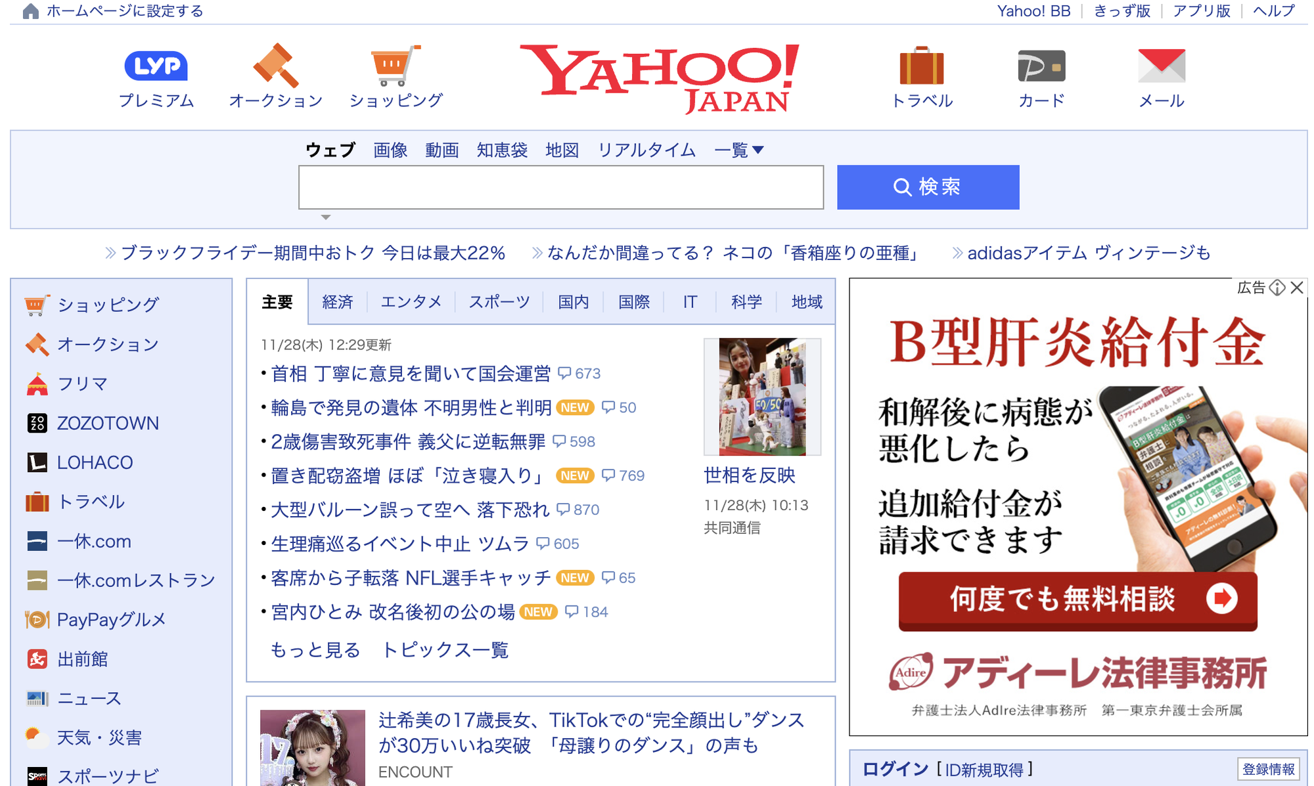The width and height of the screenshot is (1314, 786).
Task: Click the ID新規取得 link
Action: tap(984, 770)
